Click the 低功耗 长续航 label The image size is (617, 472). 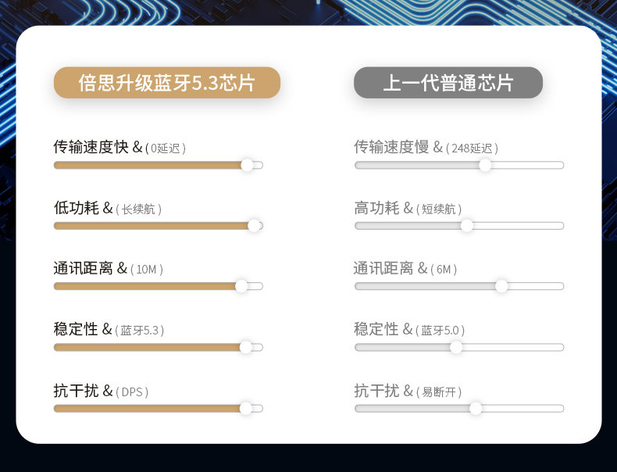[x=108, y=208]
